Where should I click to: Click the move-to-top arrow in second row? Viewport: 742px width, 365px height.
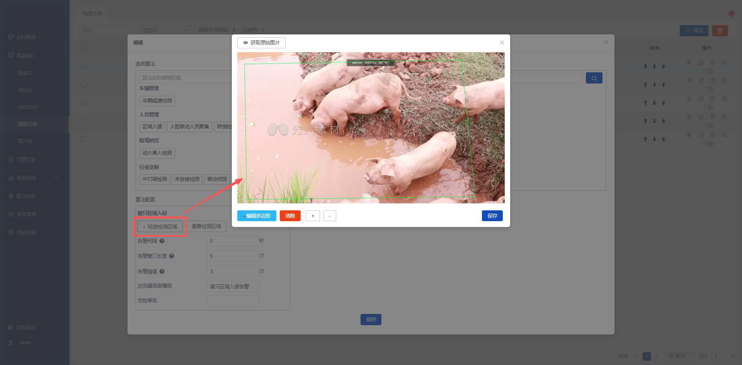(x=664, y=85)
